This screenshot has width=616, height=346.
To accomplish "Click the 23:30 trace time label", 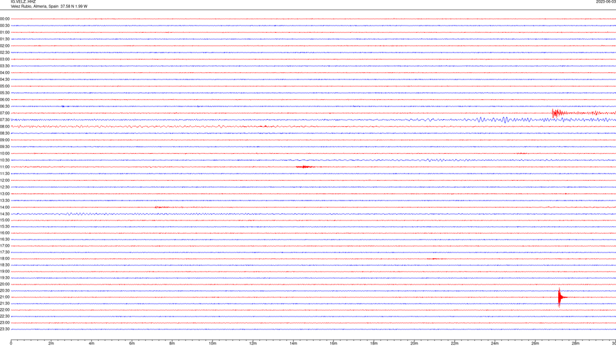I will [4, 329].
